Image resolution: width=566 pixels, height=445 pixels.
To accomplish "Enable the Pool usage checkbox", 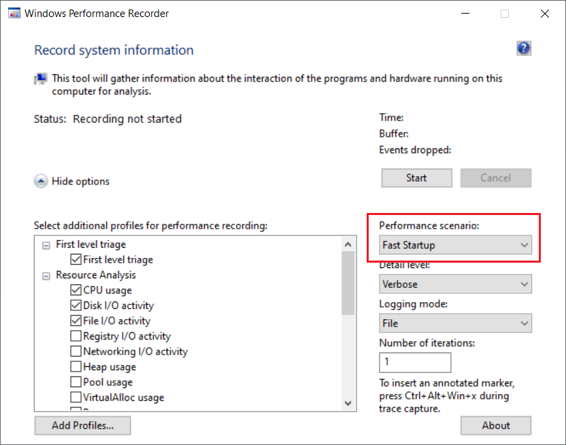I will tap(76, 382).
